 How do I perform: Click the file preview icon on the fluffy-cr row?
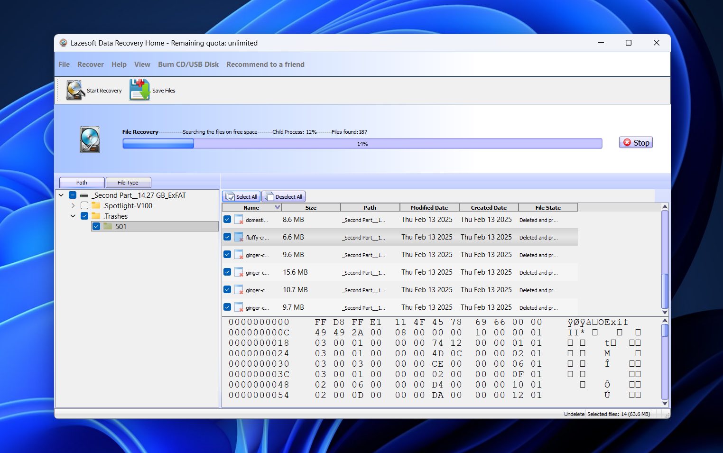coord(238,237)
